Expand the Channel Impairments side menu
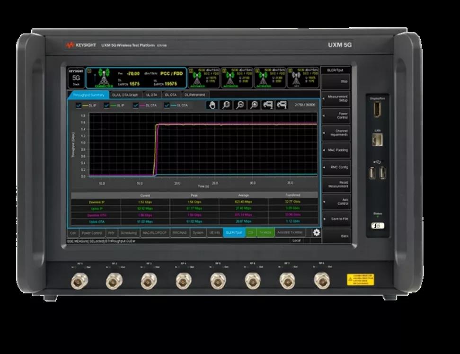Image resolution: width=460 pixels, height=354 pixels. [x=336, y=133]
